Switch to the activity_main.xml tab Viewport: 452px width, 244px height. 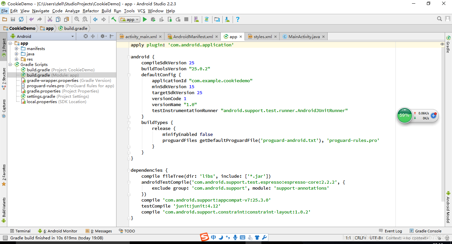(141, 37)
